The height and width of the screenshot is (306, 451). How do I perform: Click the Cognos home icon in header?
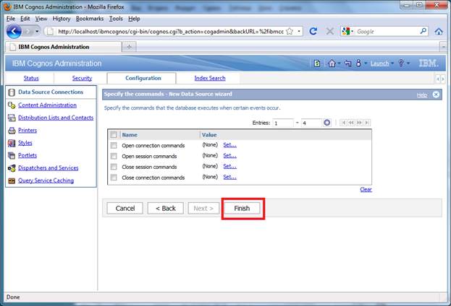coord(332,63)
